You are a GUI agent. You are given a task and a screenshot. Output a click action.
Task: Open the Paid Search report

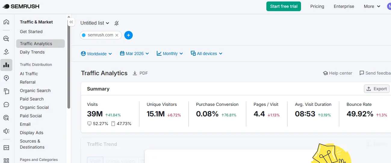(x=32, y=99)
